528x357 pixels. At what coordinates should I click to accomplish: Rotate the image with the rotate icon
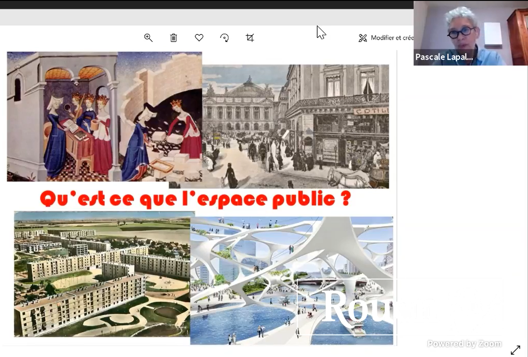pyautogui.click(x=224, y=38)
